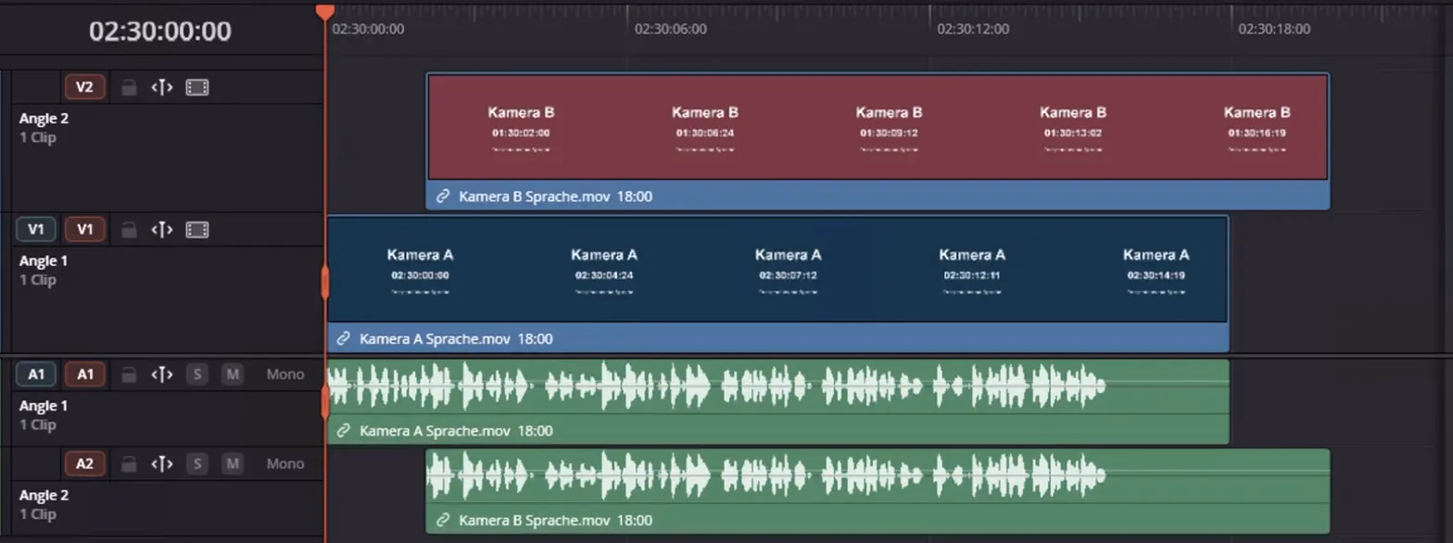Click link icon of Kamera A video clip
1453x543 pixels.
pyautogui.click(x=344, y=339)
